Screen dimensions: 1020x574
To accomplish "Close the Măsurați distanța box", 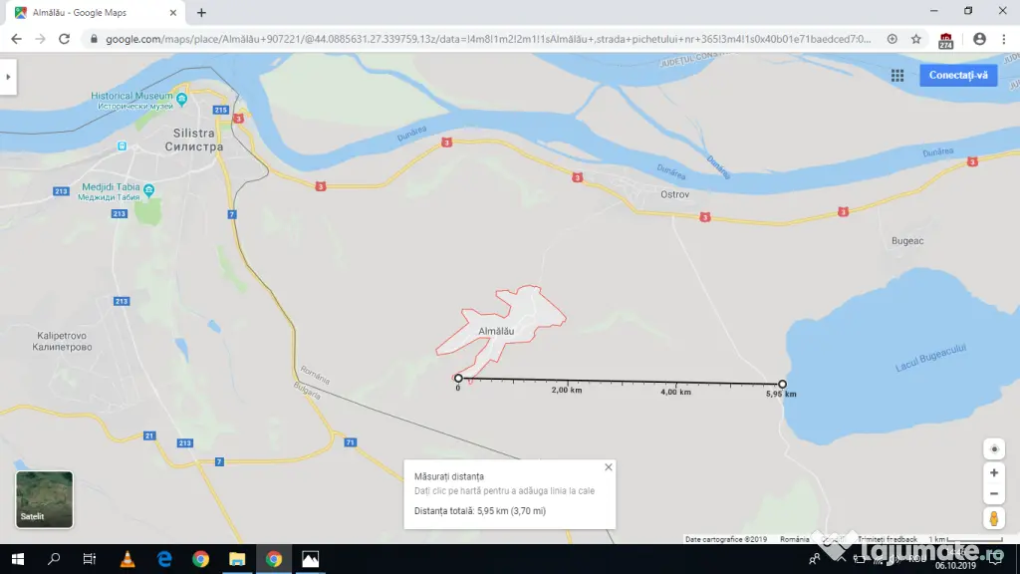I will click(x=608, y=467).
